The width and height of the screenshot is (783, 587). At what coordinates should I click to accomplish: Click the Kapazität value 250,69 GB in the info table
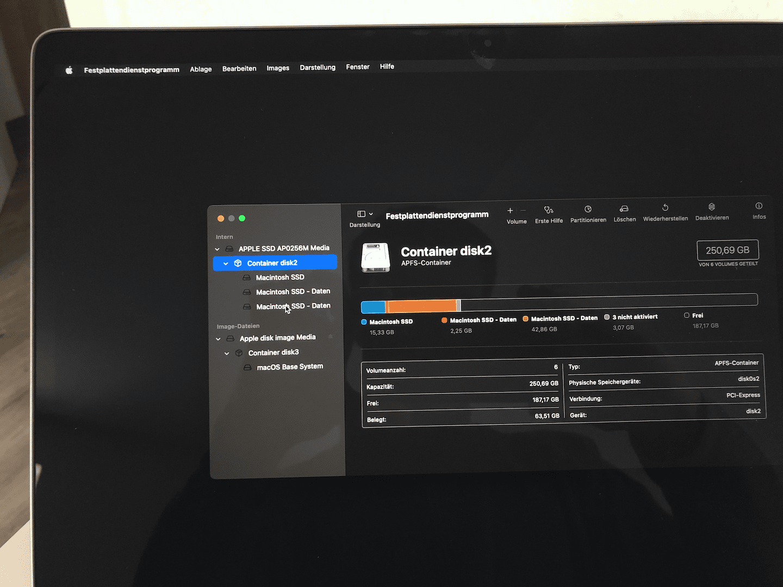point(544,384)
